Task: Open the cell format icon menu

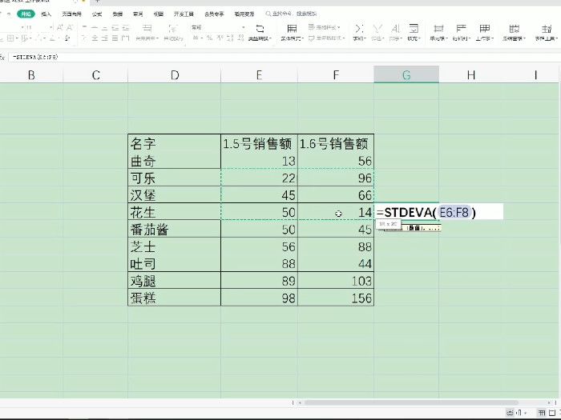Action: [x=438, y=33]
